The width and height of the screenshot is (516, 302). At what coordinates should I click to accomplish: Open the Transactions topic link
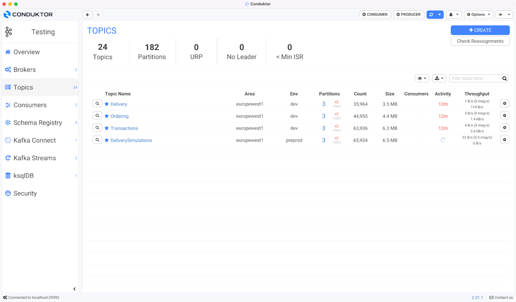[124, 128]
